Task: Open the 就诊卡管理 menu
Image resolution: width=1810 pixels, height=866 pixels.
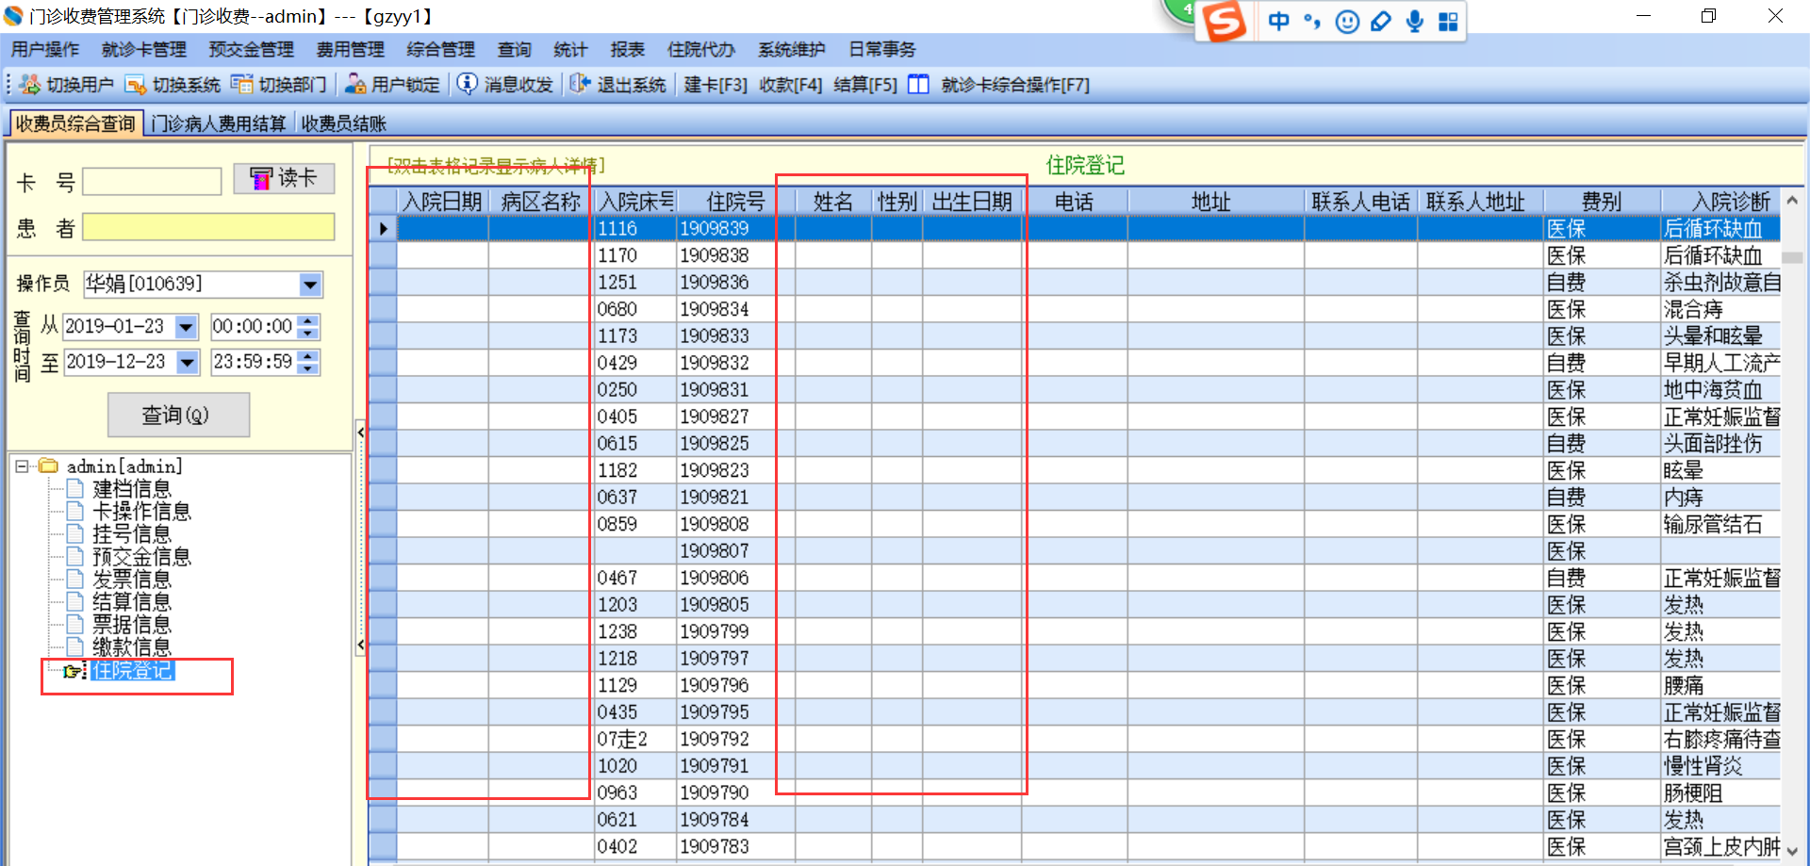Action: [144, 49]
